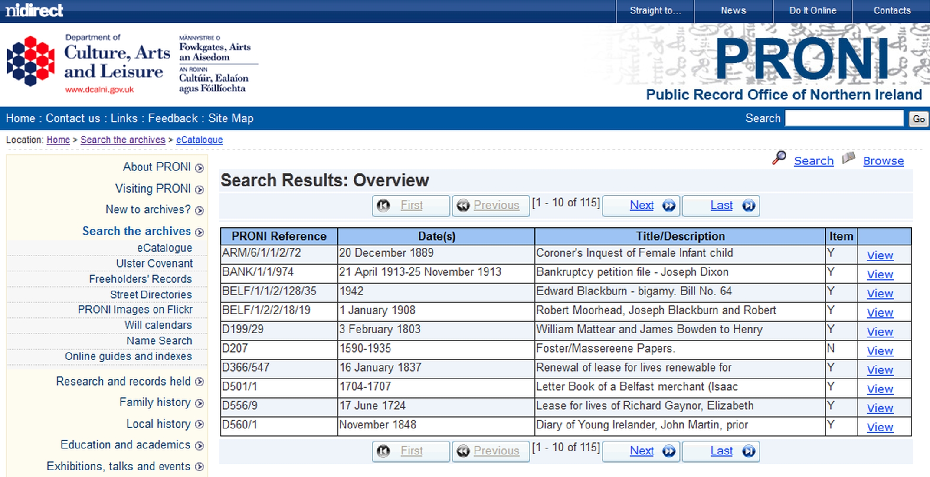The height and width of the screenshot is (477, 930).
Task: Click the bottom Next page link
Action: coord(642,451)
